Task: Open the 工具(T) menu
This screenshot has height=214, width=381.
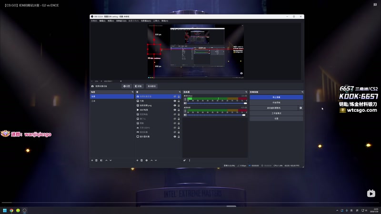Action: pyautogui.click(x=156, y=21)
